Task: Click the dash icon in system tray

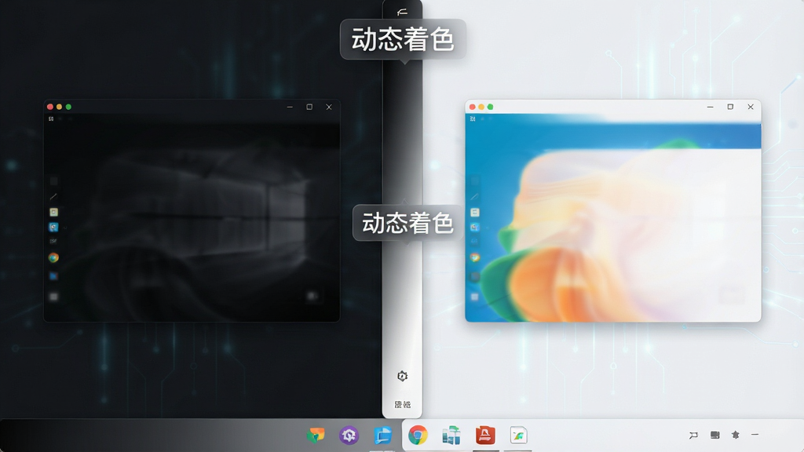Action: click(x=755, y=435)
